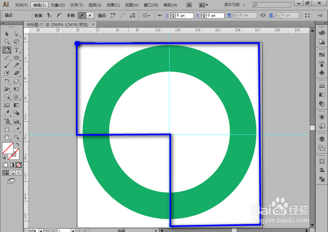Open the 编辑(E) menu
The height and width of the screenshot is (232, 328).
39,5
